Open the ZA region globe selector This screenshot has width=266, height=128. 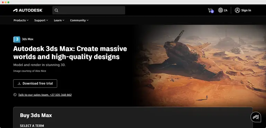pyautogui.click(x=223, y=10)
